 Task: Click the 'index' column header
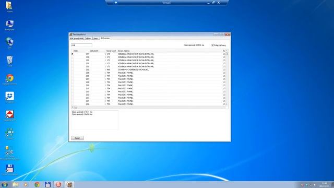(x=81, y=51)
